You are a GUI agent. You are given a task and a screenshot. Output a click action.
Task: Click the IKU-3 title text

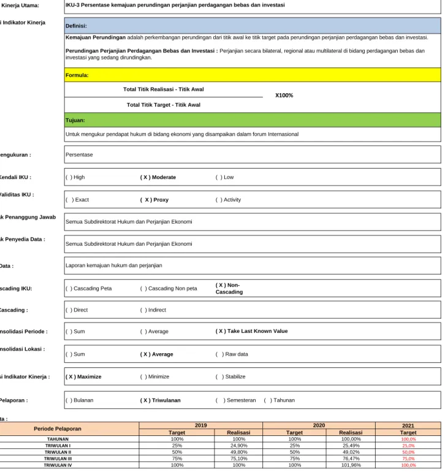point(175,5)
